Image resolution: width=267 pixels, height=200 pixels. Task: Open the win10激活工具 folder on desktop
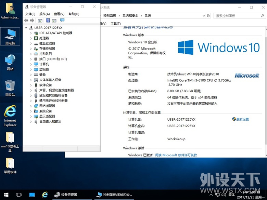pos(10,142)
